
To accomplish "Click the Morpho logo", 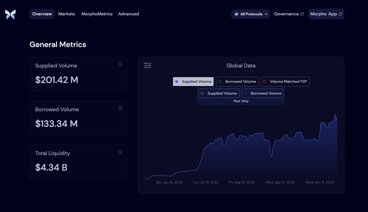I will pos(10,14).
